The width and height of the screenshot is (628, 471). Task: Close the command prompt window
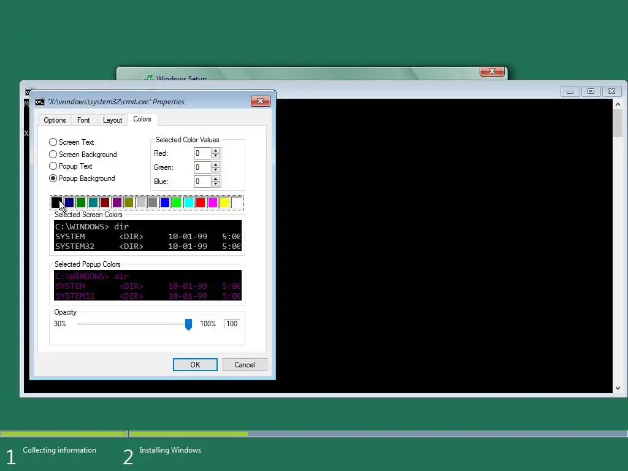(x=611, y=91)
